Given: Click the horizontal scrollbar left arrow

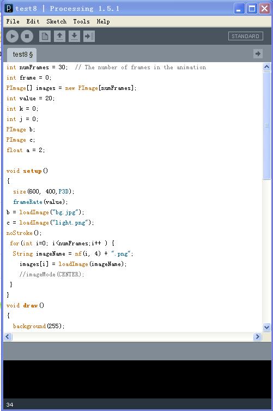Looking at the screenshot, I should [8, 336].
